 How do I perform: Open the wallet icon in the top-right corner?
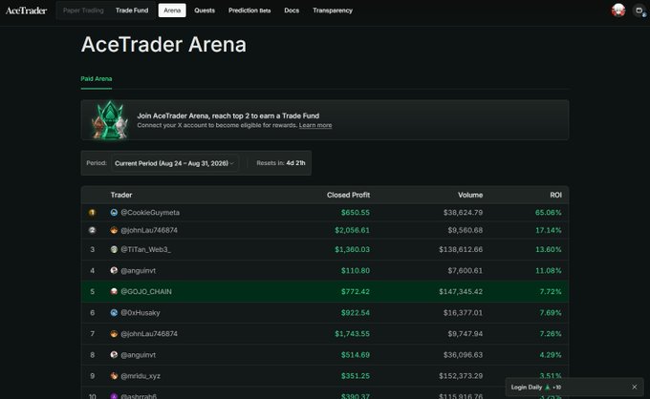[639, 10]
